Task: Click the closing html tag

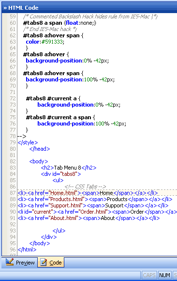Action: 27,250
